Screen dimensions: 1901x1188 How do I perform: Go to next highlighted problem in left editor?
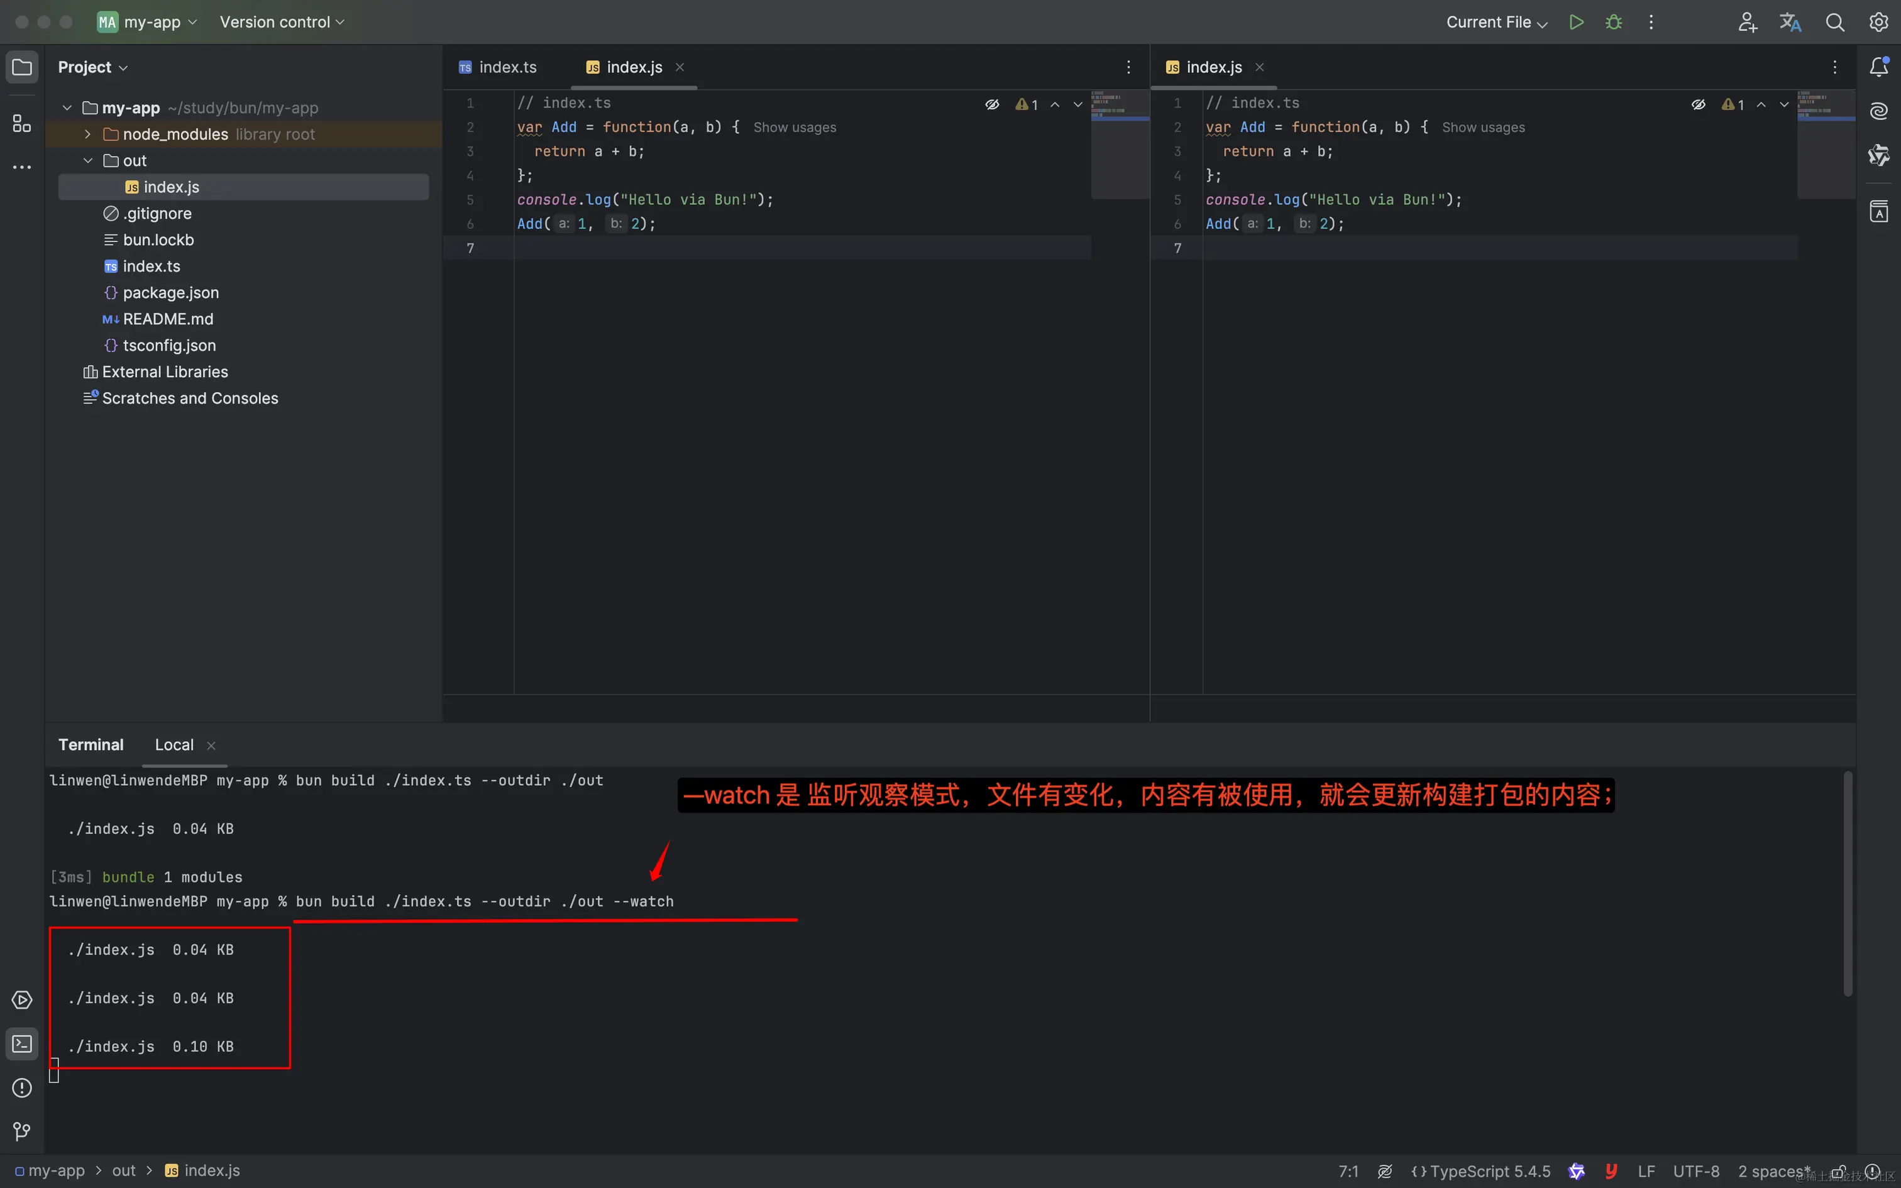1077,104
